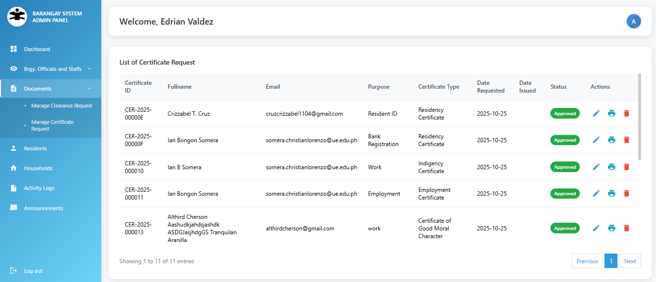
Task: Print Althird Cherson's Good Moral Certificate
Action: [x=611, y=228]
